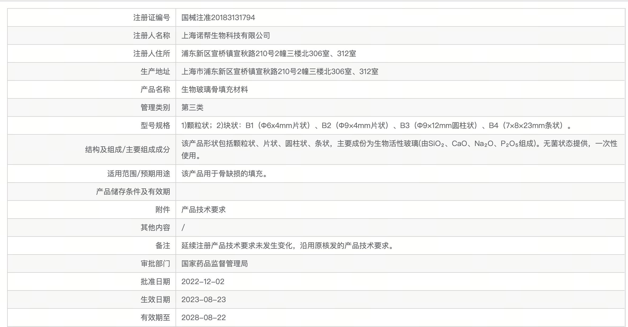Screen dimensions: 628x327
Task: Click the 生效日期 label
Action: pos(155,300)
